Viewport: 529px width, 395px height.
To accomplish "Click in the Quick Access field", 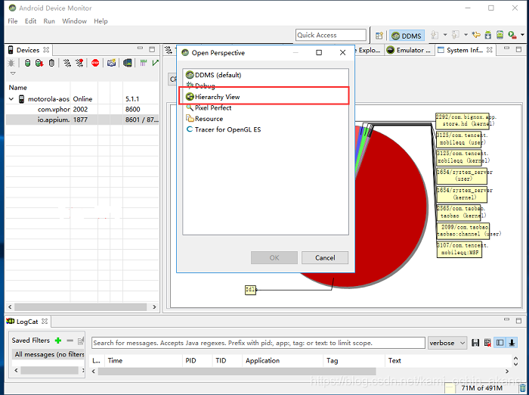I will [331, 35].
